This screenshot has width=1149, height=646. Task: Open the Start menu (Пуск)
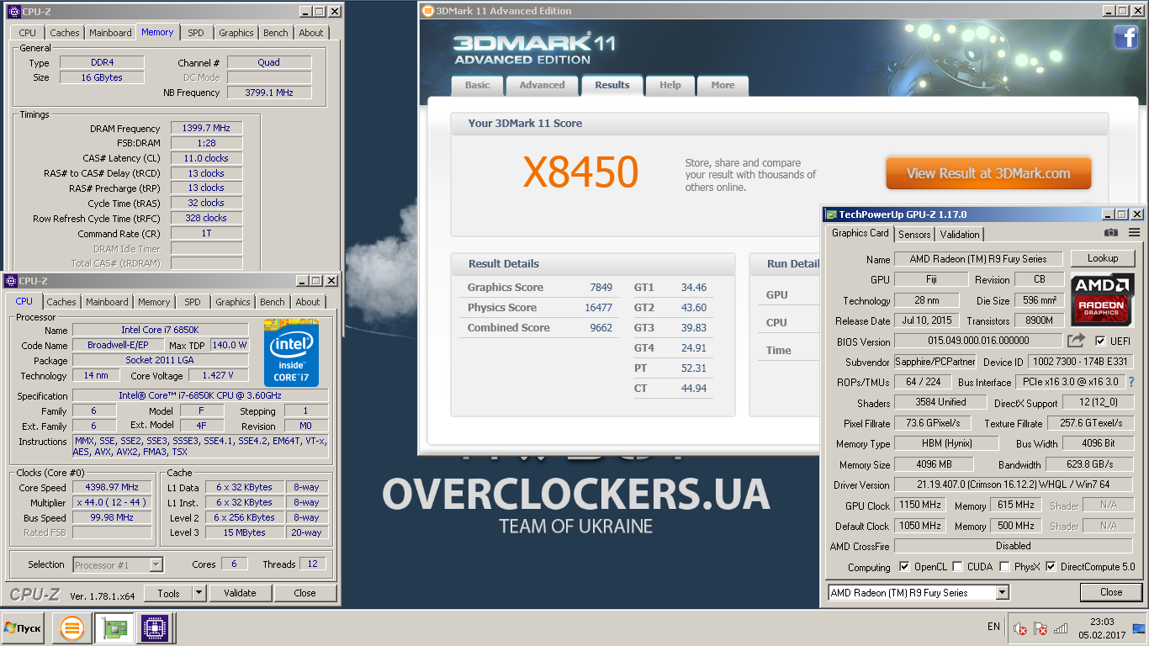click(23, 628)
